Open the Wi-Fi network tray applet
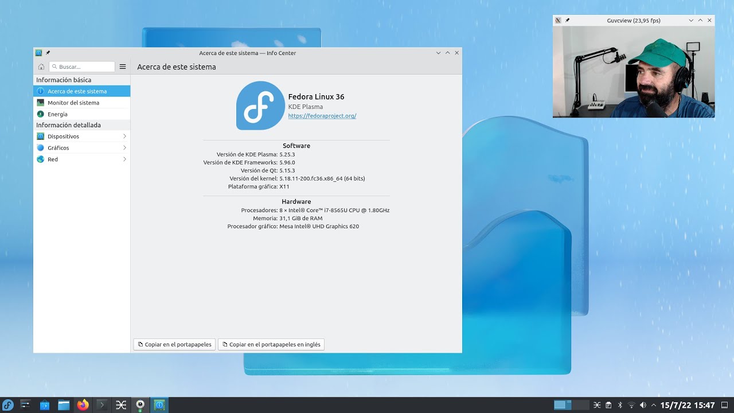 (x=631, y=406)
